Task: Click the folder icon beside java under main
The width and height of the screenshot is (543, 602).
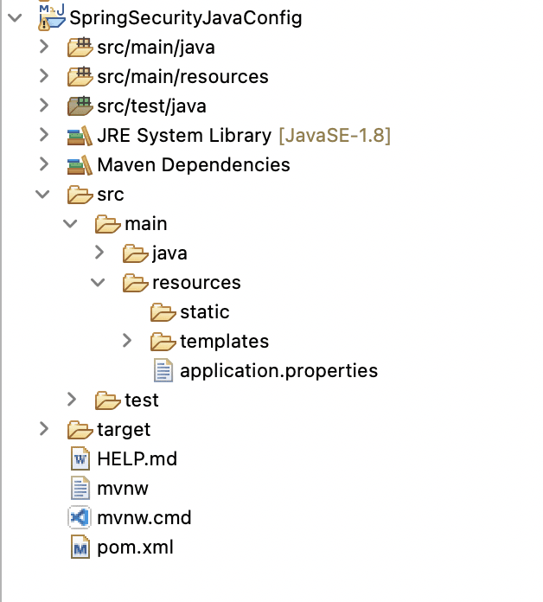Action: (x=135, y=253)
